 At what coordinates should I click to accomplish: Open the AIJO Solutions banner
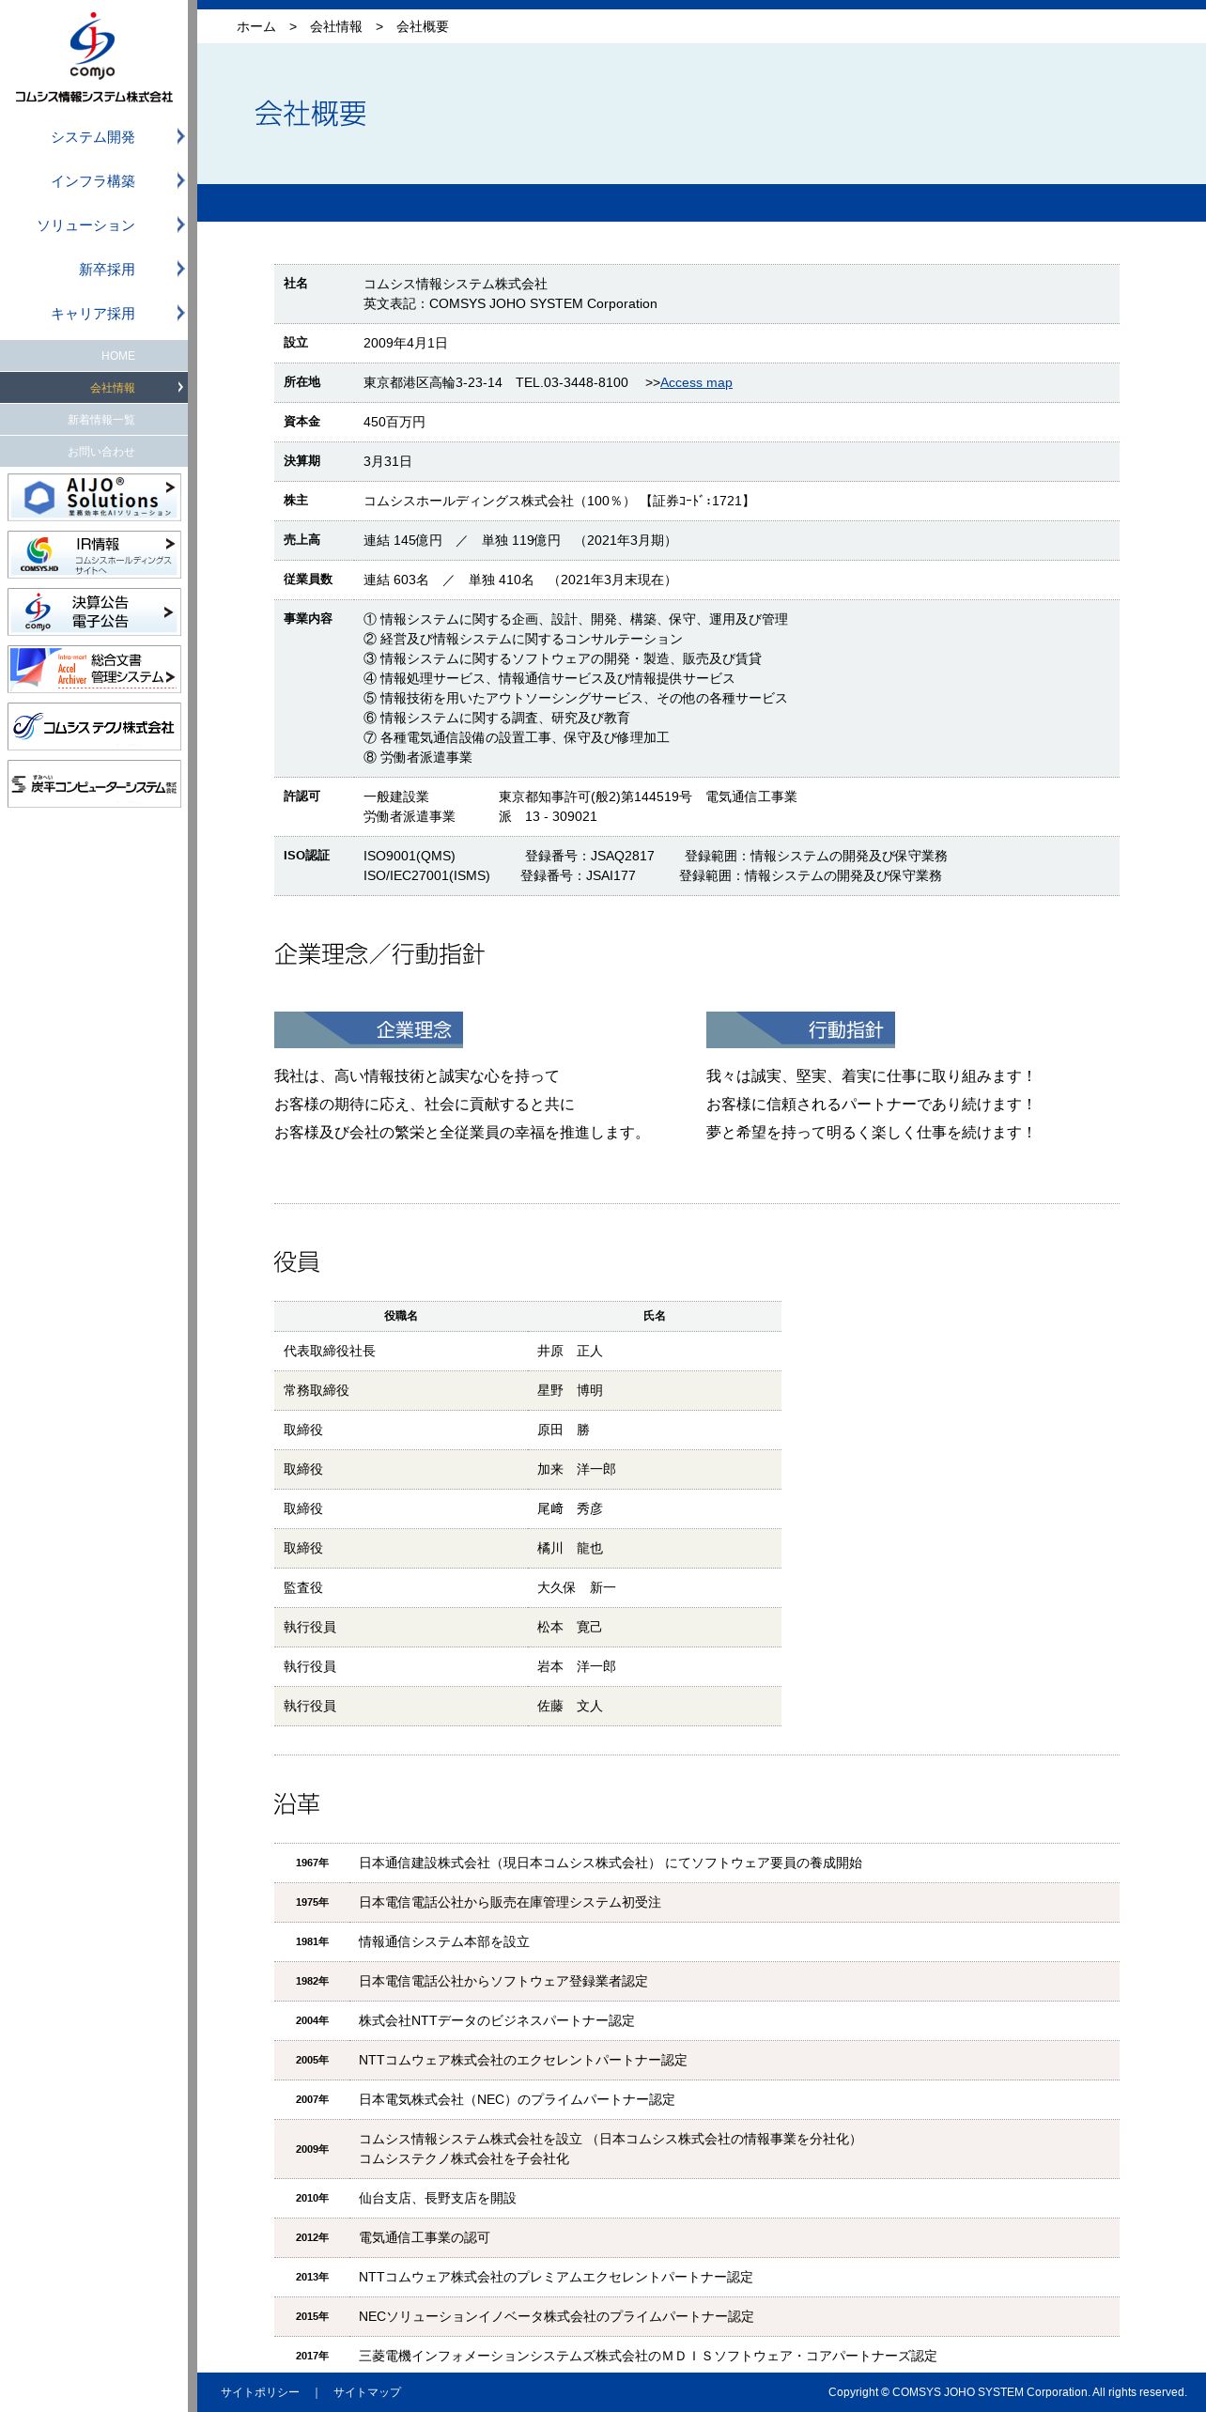[94, 497]
